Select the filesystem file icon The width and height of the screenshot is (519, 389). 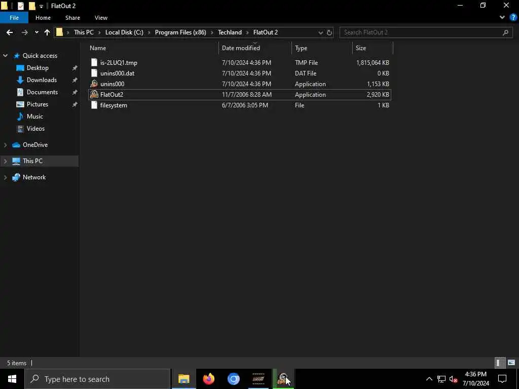pos(94,105)
